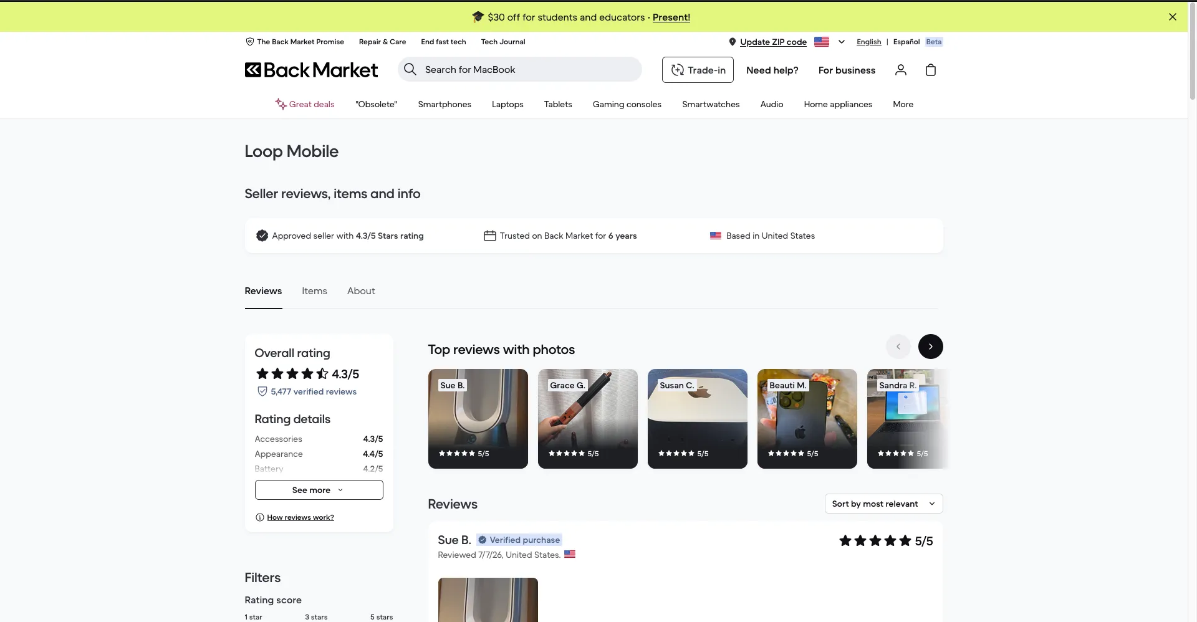
Task: Open Susan C.'s photo review card
Action: 698,419
